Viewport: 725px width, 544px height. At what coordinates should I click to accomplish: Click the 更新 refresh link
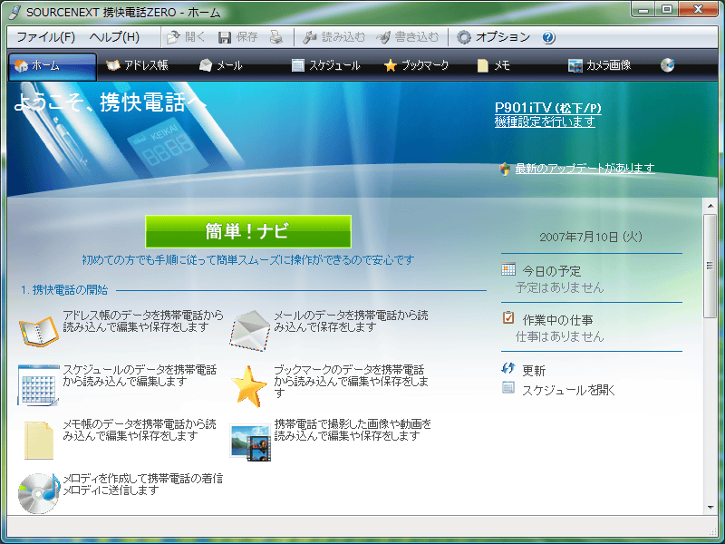tap(534, 371)
